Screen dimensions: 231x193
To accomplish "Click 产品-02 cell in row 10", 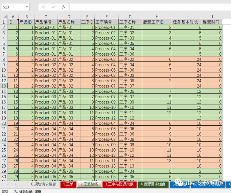I will (x=69, y=70).
